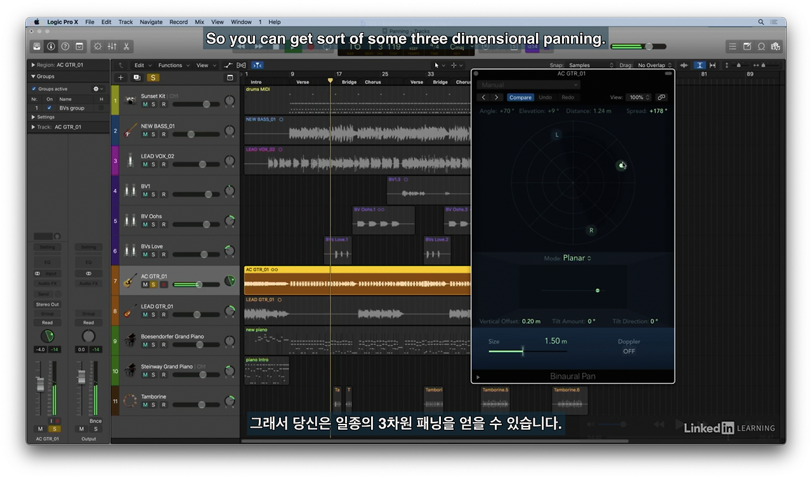Mute the Sunset Kit track

[145, 104]
